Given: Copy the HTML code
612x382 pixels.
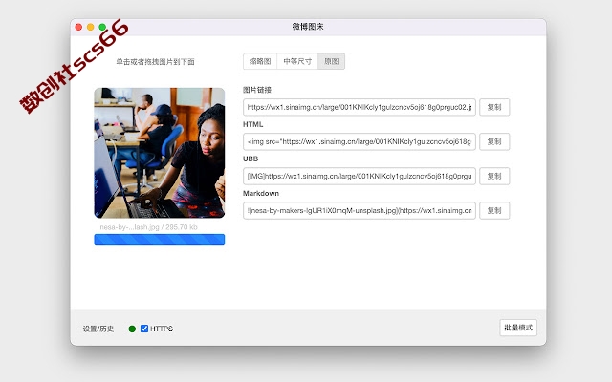Looking at the screenshot, I should coord(494,141).
